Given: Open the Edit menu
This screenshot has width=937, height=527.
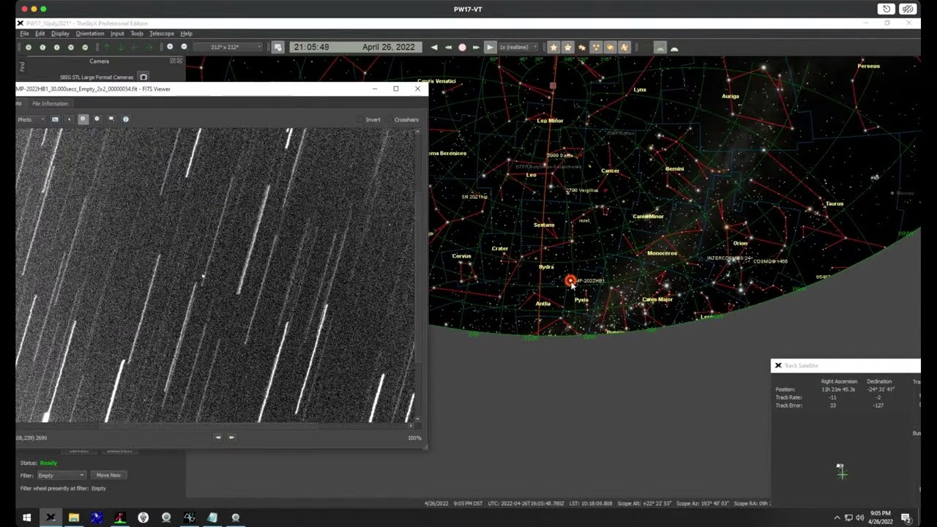Looking at the screenshot, I should point(40,34).
